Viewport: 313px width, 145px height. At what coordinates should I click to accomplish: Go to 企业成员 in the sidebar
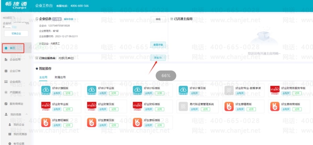15,82
